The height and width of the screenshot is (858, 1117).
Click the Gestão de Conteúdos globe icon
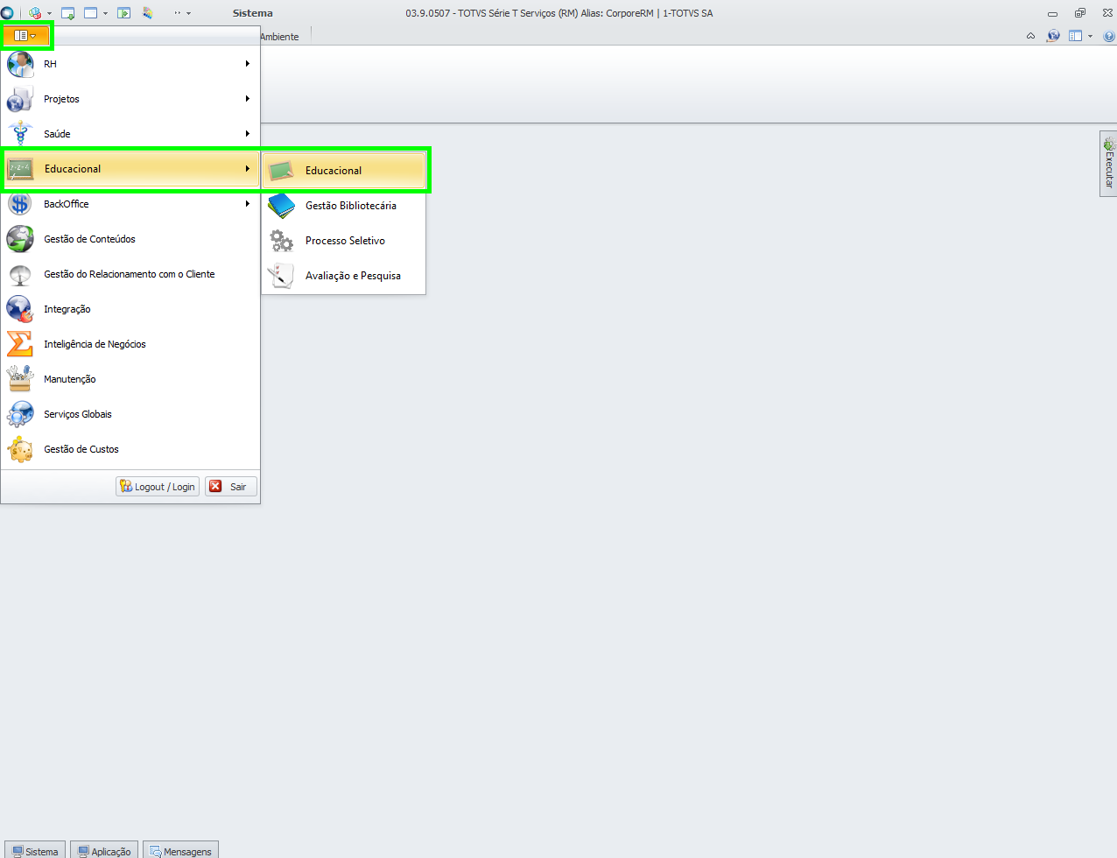[20, 239]
